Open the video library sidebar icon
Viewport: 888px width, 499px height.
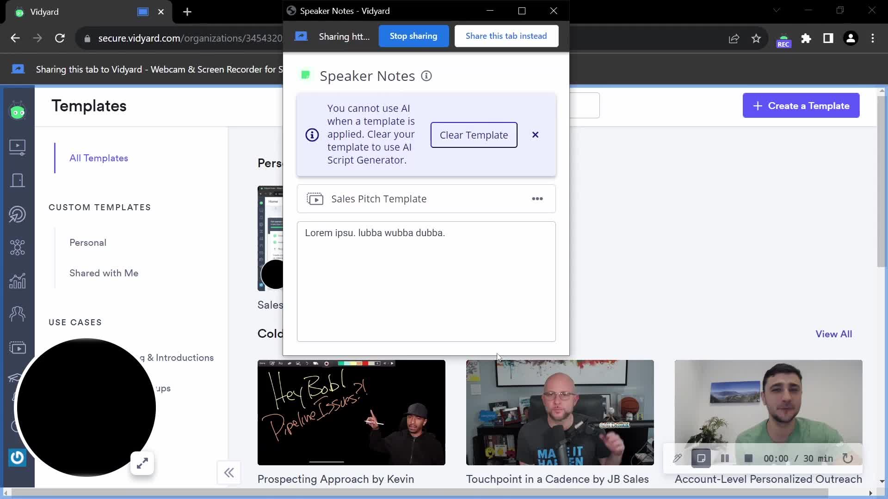point(18,147)
